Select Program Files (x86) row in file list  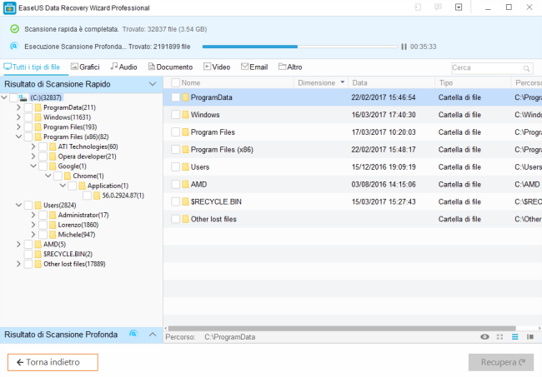(x=353, y=149)
